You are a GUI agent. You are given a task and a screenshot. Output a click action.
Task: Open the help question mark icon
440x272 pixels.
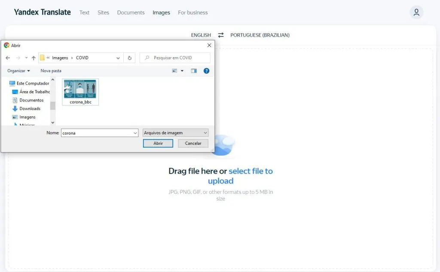pos(206,71)
